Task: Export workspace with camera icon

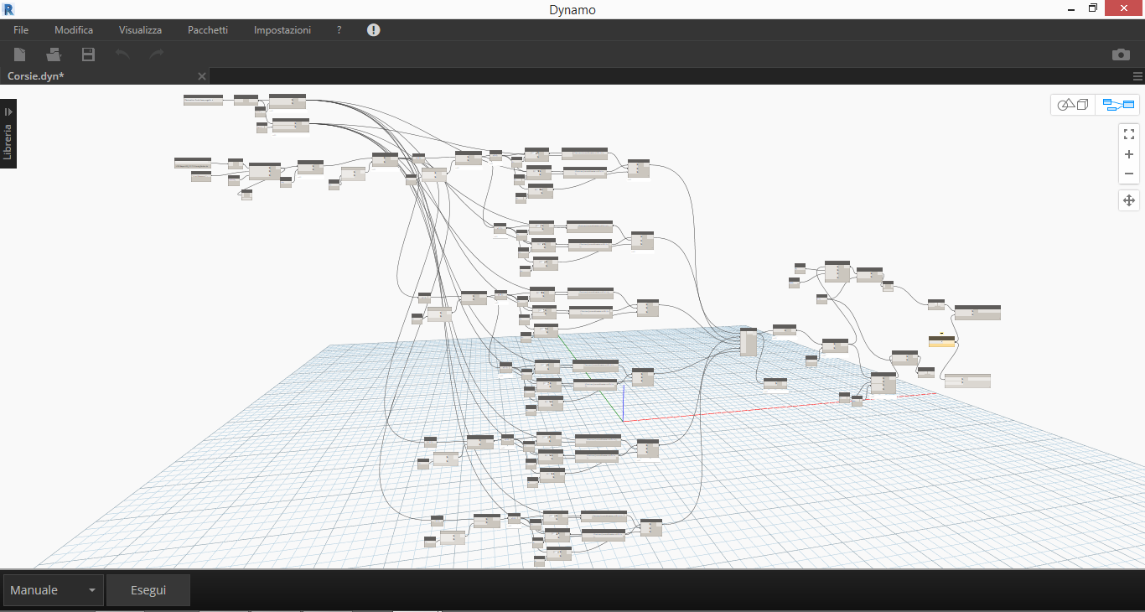Action: [1121, 54]
